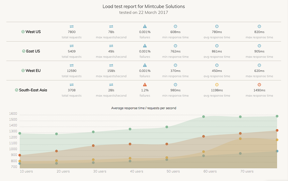Click the arrows icon above 3708
This screenshot has height=181, width=288.
(x=72, y=84)
